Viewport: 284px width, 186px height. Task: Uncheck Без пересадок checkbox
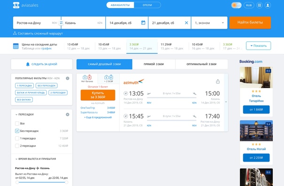point(17,131)
